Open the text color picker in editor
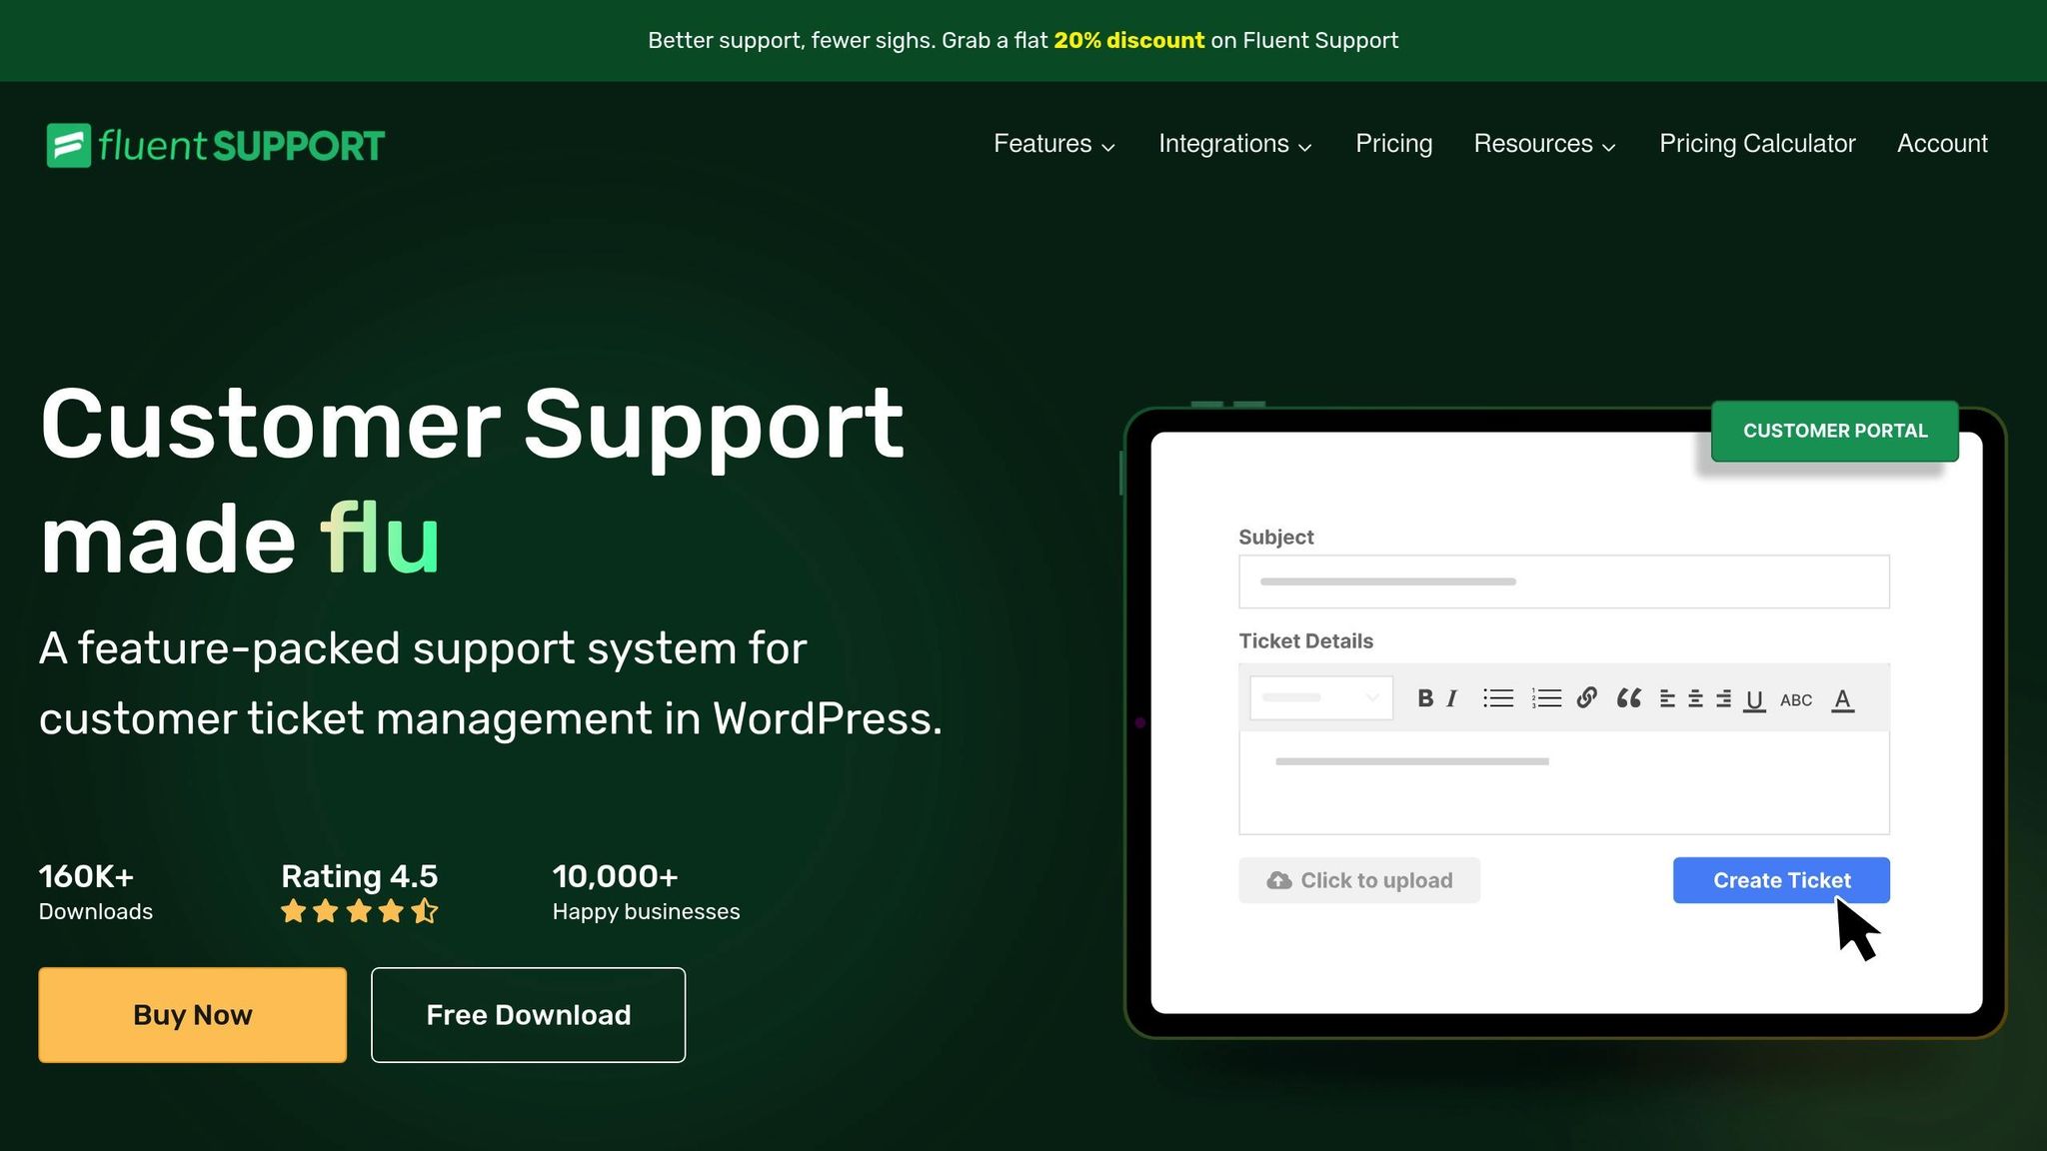 (x=1842, y=699)
